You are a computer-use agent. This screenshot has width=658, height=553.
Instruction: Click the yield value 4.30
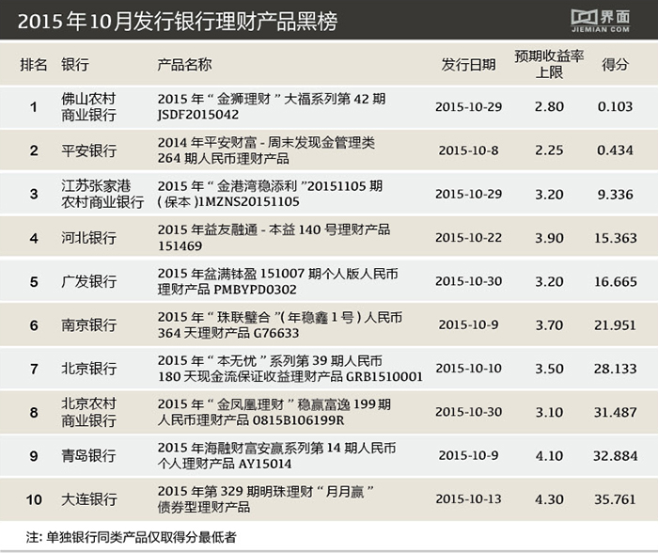click(549, 499)
